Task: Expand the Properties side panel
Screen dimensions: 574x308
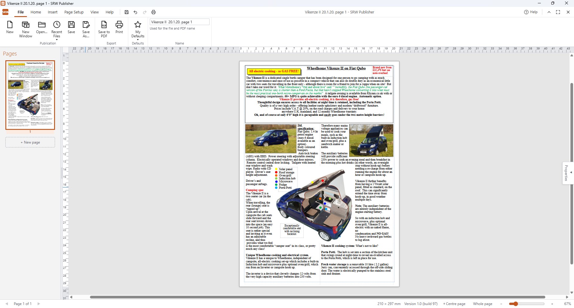Action: (568, 173)
